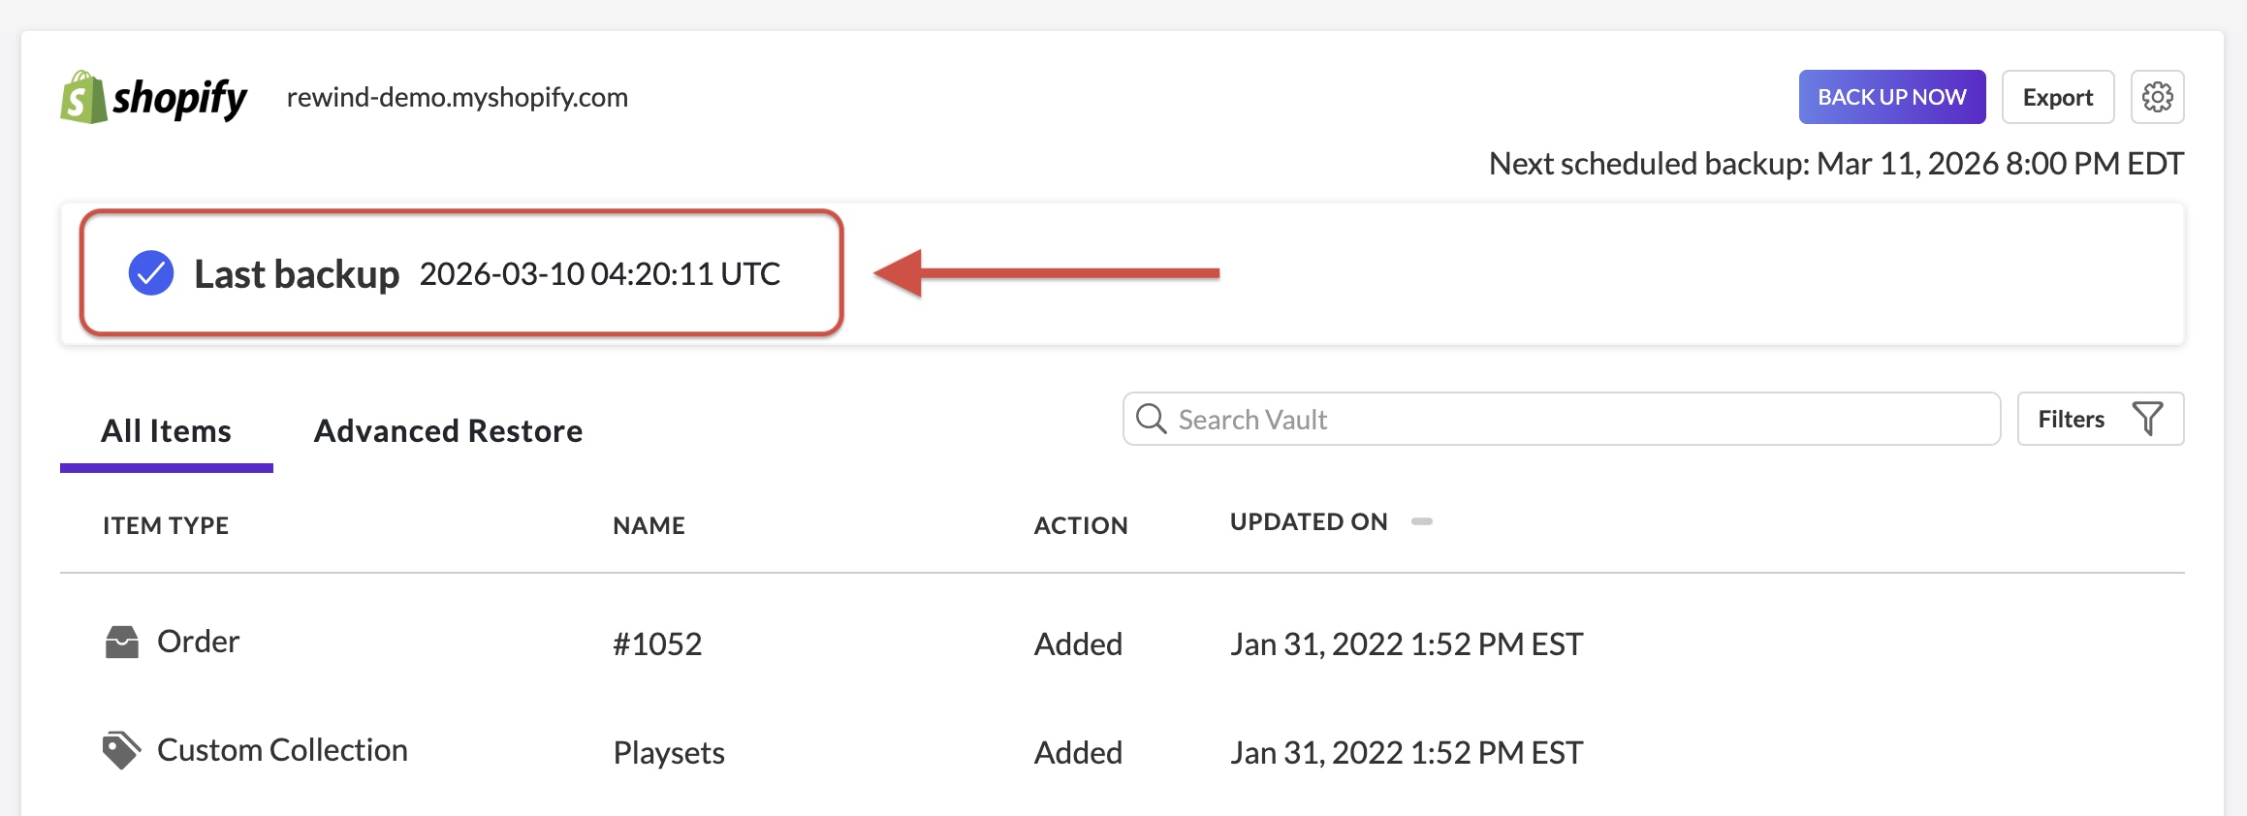This screenshot has height=816, width=2247.
Task: Click the funnel filter icon
Action: (x=2147, y=419)
